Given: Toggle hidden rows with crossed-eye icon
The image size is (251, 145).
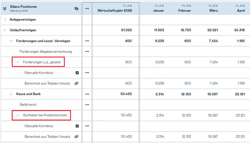Looking at the screenshot, I should coord(76,9).
